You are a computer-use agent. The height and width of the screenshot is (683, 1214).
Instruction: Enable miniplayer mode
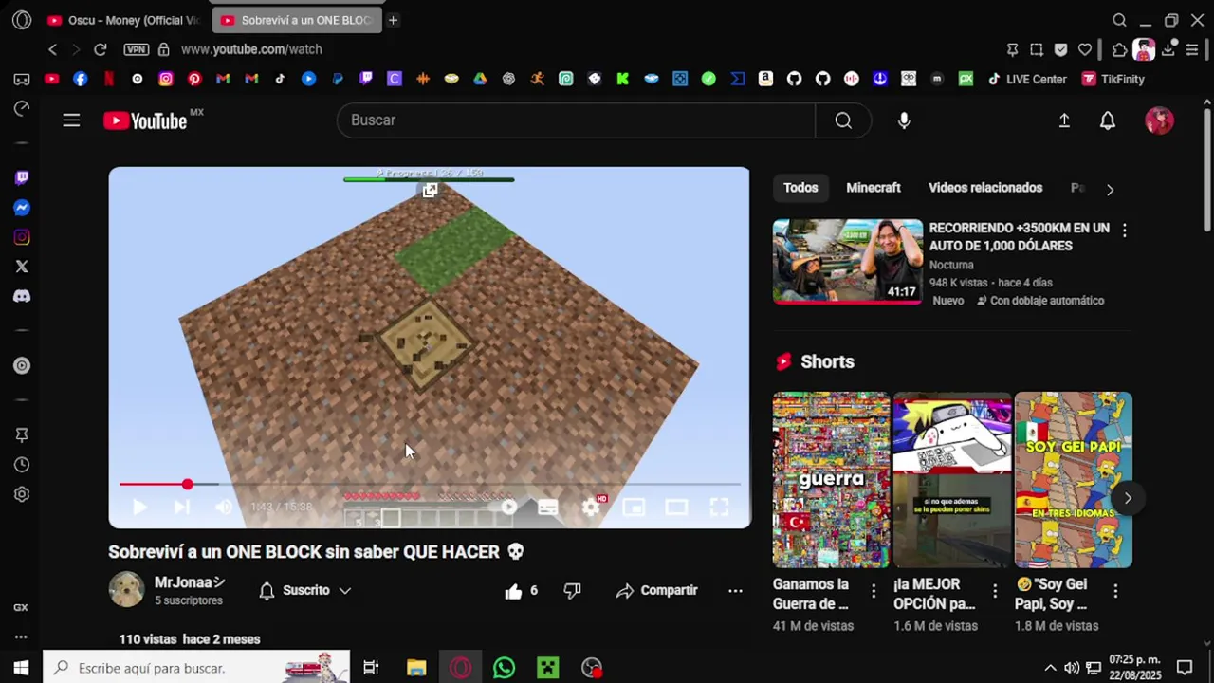(634, 508)
